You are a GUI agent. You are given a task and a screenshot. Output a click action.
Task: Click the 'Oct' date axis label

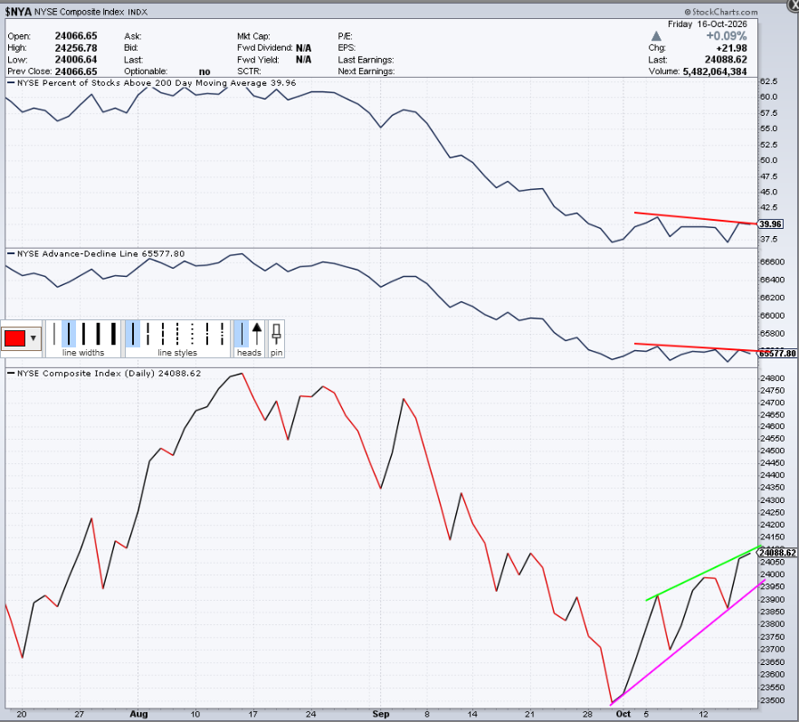[x=623, y=714]
